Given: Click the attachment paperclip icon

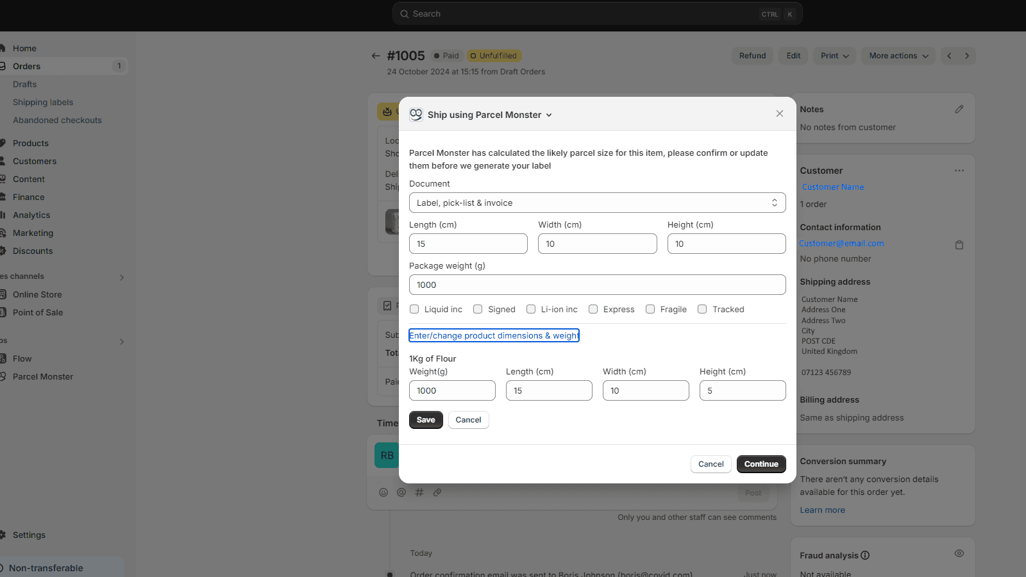Looking at the screenshot, I should [437, 492].
